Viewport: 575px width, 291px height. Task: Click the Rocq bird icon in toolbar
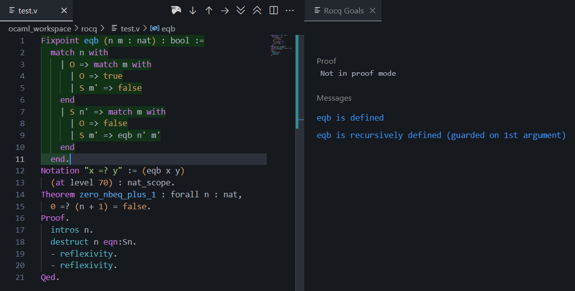point(176,10)
